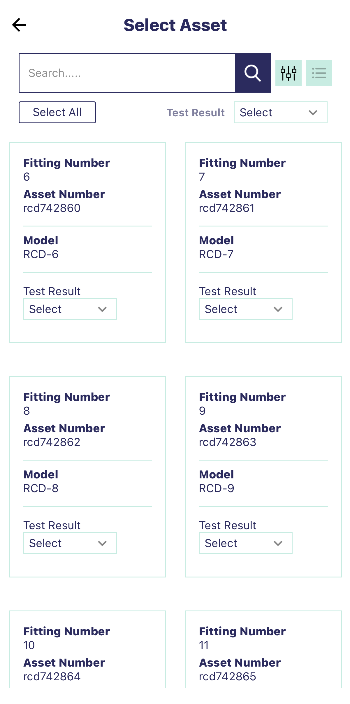Focus the Search text field

click(x=127, y=73)
